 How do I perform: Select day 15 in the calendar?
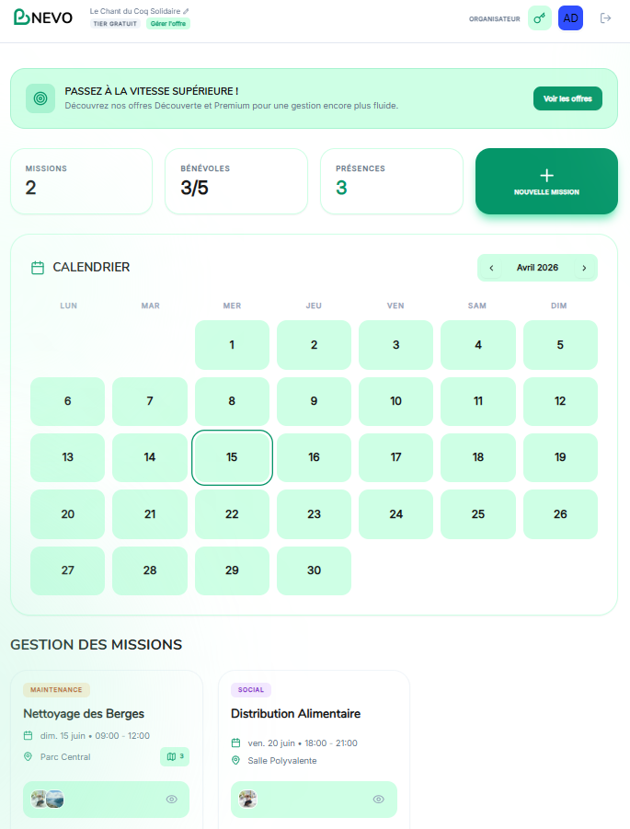point(232,457)
